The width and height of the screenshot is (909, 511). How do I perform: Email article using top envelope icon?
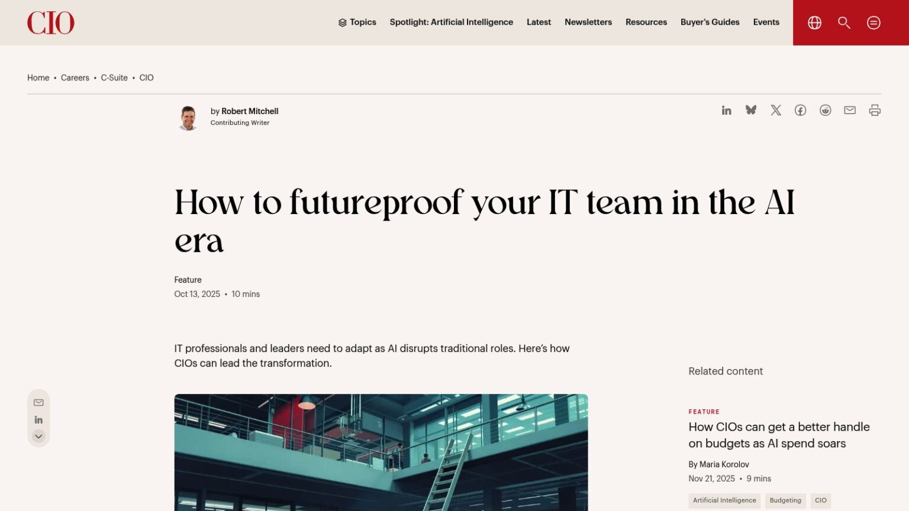click(850, 110)
